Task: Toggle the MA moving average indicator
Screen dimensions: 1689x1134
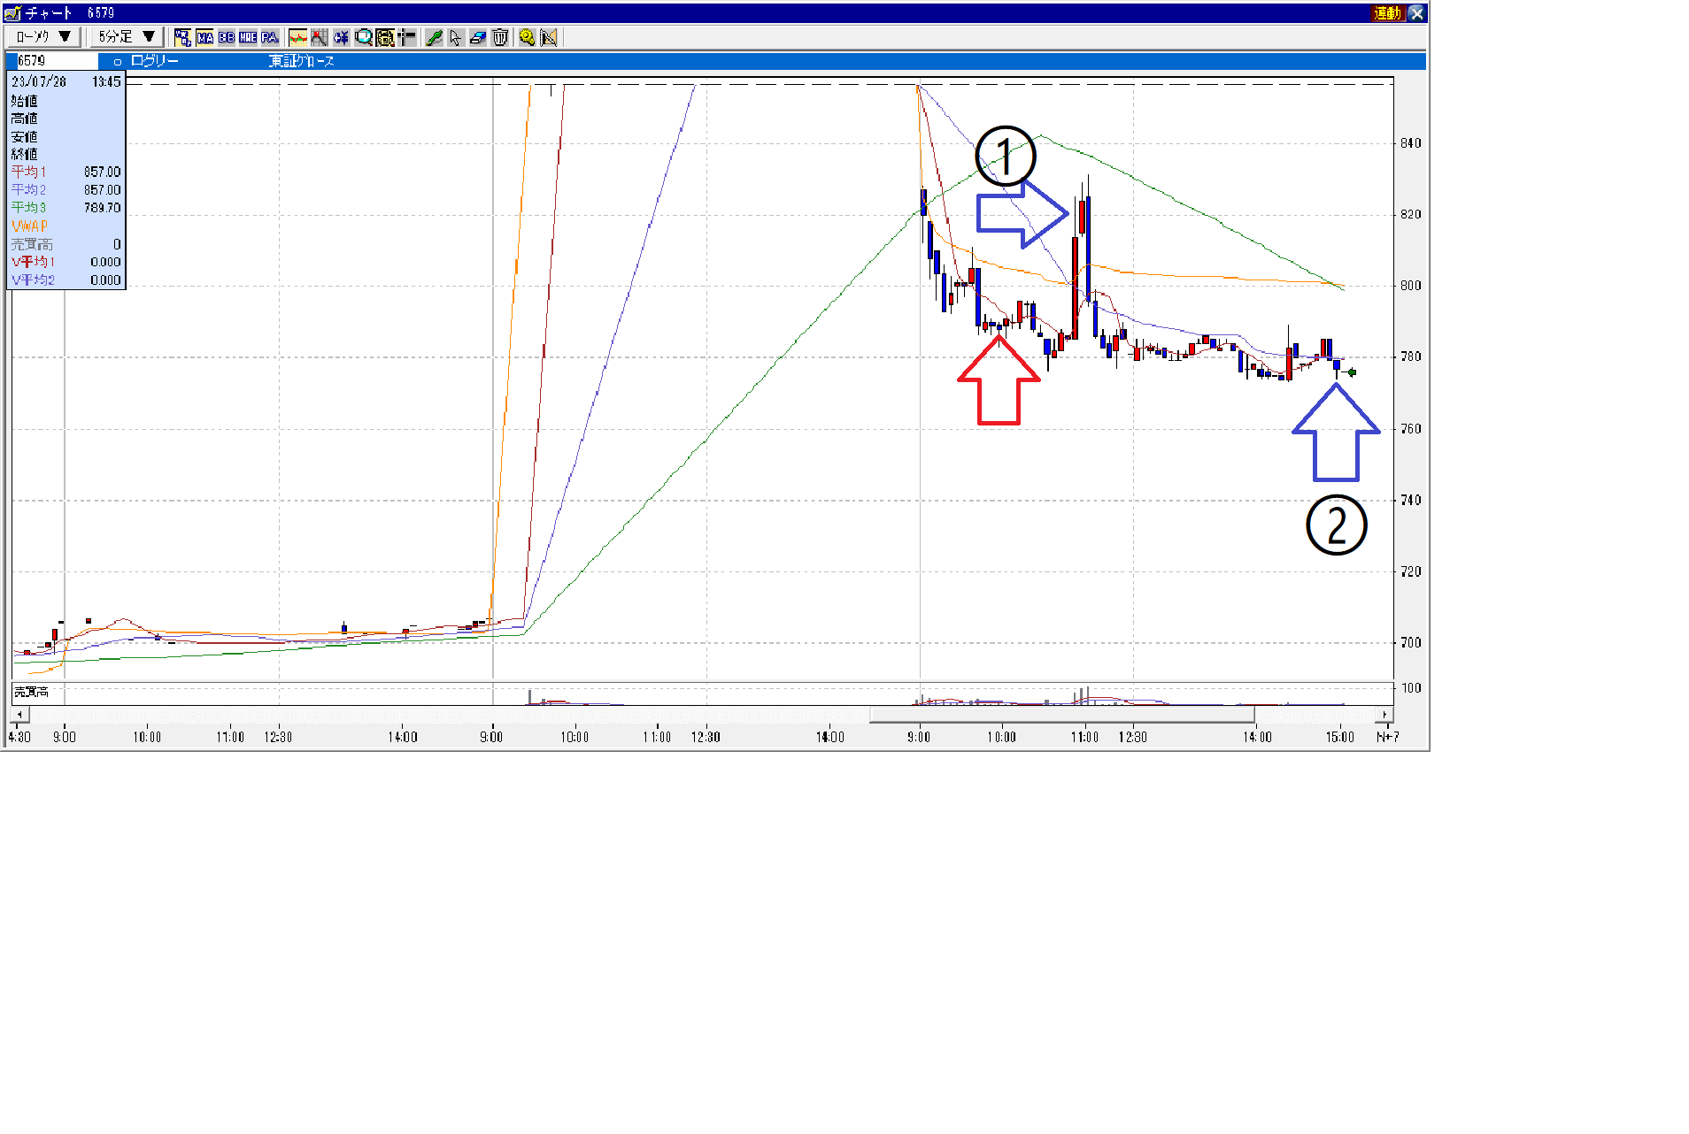Action: click(204, 37)
